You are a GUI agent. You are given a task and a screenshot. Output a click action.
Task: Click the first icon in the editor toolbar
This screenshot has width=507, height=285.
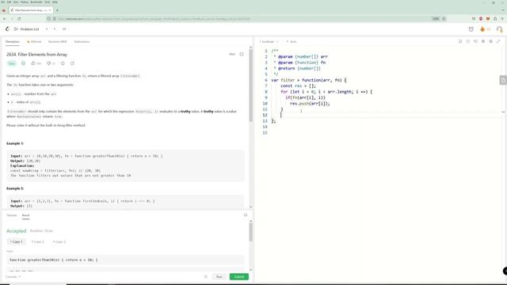460,41
